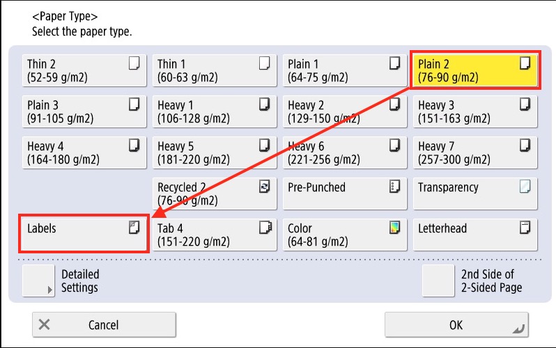Screen dimensions: 556x348
Task: Select Plain 2 (76-90 g/m2) paper type
Action: coord(474,70)
